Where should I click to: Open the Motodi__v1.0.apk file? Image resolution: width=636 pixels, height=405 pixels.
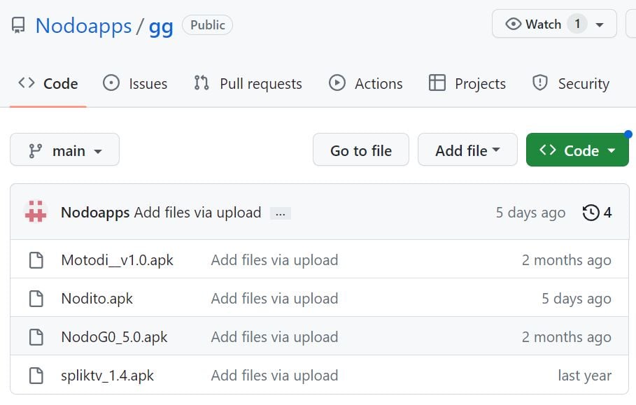point(118,260)
